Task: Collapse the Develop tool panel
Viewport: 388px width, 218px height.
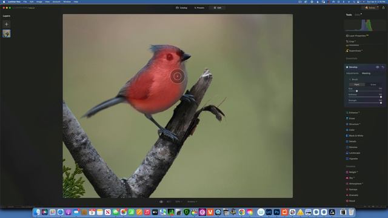Action: (x=353, y=67)
